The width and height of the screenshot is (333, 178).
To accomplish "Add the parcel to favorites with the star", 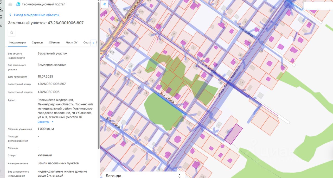I will (11, 32).
